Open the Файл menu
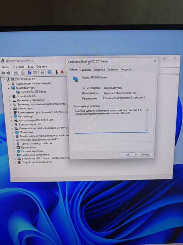The image size is (183, 245). tap(5, 67)
